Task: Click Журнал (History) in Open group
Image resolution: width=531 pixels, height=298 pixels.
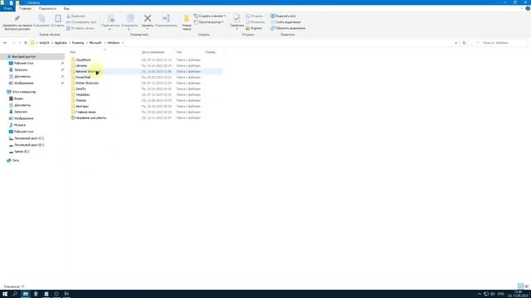Action: click(x=254, y=28)
